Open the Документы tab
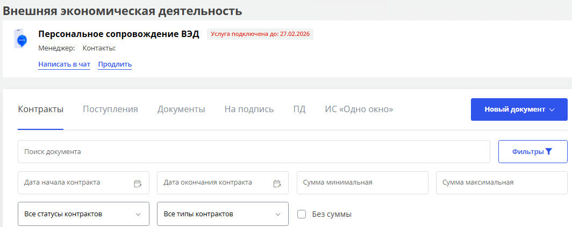Viewport: 572px width, 227px height. click(181, 109)
